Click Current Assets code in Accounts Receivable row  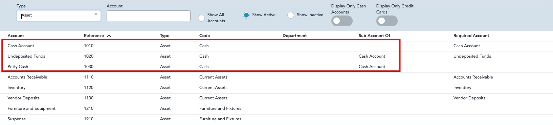(x=213, y=77)
